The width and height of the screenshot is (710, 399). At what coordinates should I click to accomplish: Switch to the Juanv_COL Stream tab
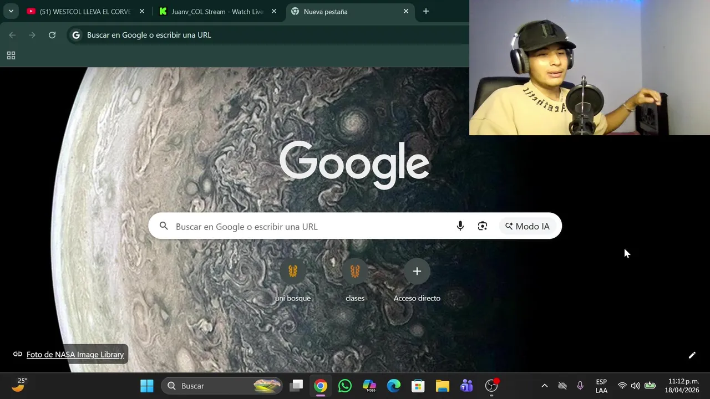tap(217, 11)
